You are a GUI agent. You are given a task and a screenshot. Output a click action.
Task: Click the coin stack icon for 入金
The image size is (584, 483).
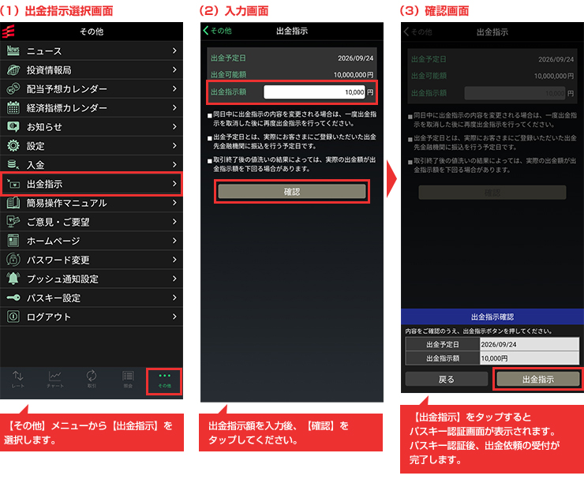[13, 165]
